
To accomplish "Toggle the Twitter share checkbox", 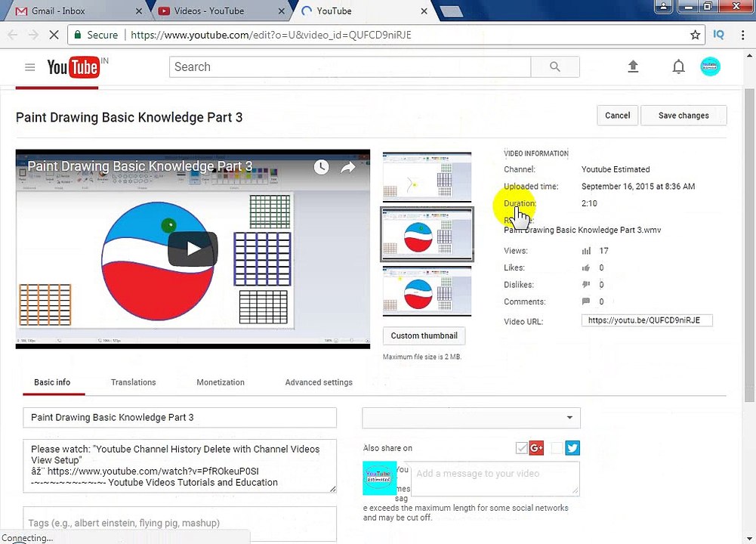I will pyautogui.click(x=557, y=448).
